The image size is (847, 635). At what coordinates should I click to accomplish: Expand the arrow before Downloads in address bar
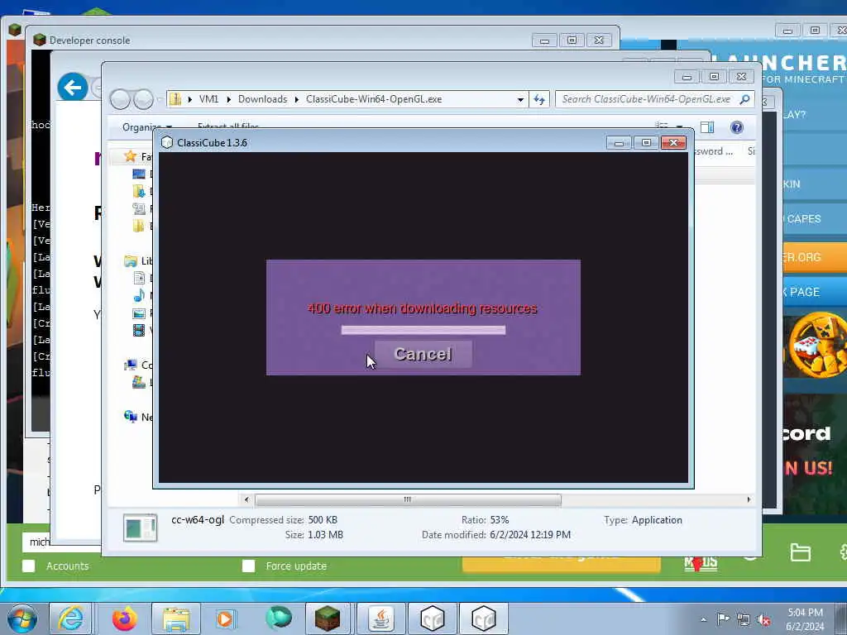tap(229, 99)
